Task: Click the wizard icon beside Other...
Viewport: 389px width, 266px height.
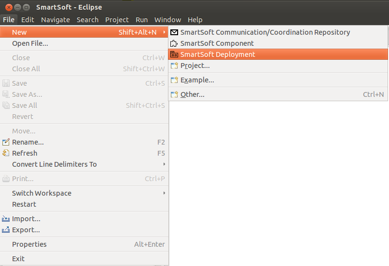Action: (174, 94)
